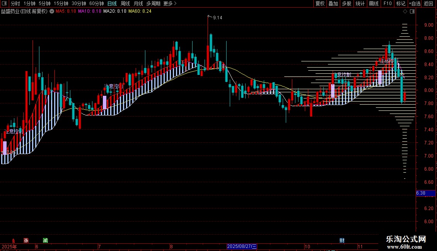Open the 复权 adjustment menu
The image size is (437, 251).
point(320,3)
